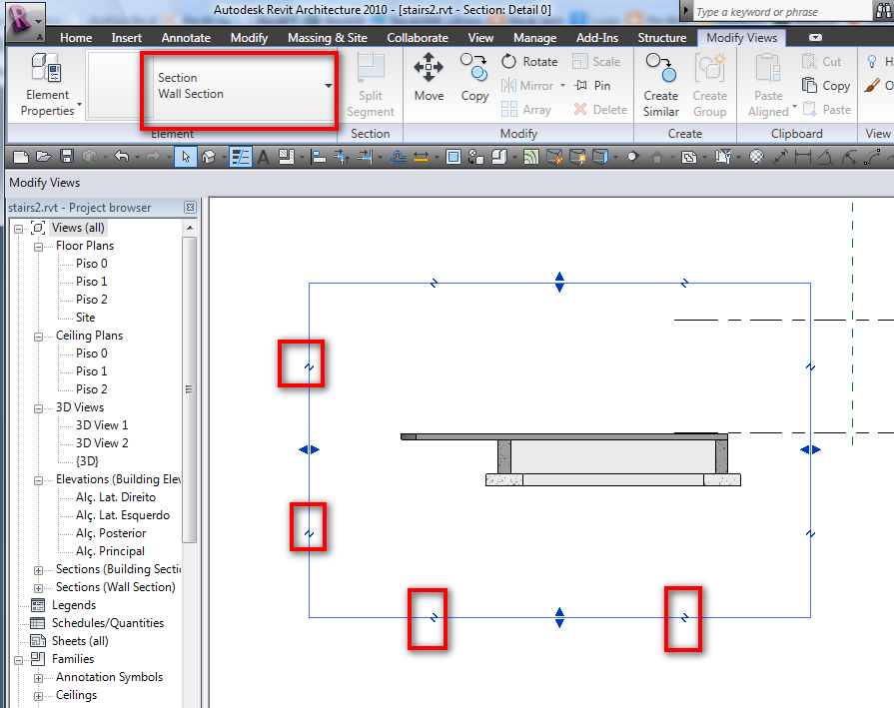
Task: Collapse the 3D Views tree node
Action: (x=38, y=408)
